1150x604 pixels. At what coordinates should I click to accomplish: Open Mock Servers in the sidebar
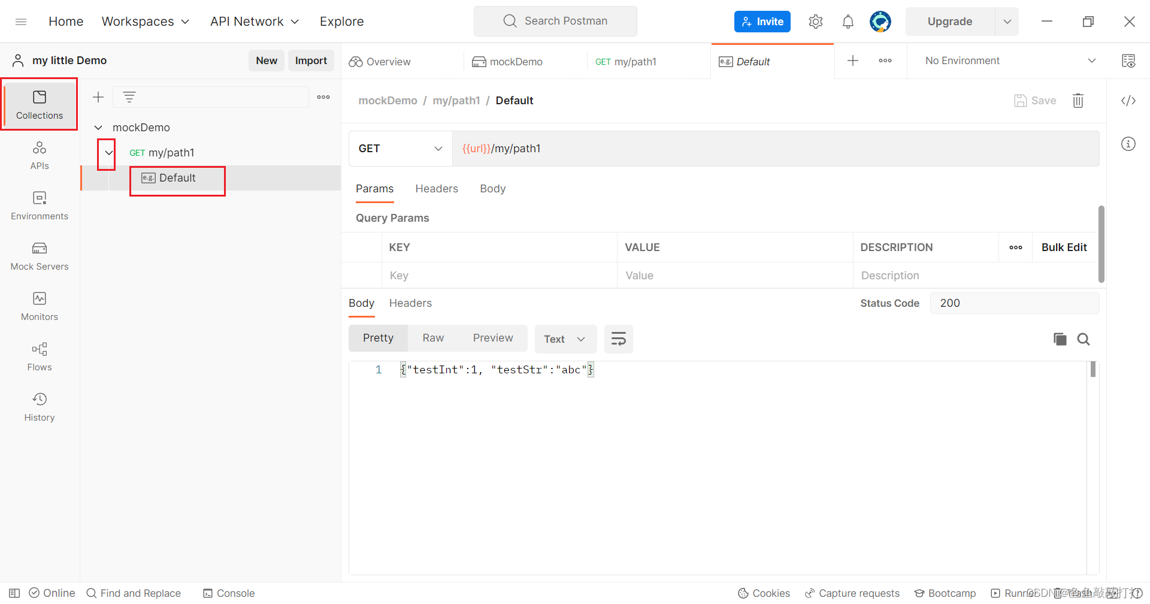point(40,256)
